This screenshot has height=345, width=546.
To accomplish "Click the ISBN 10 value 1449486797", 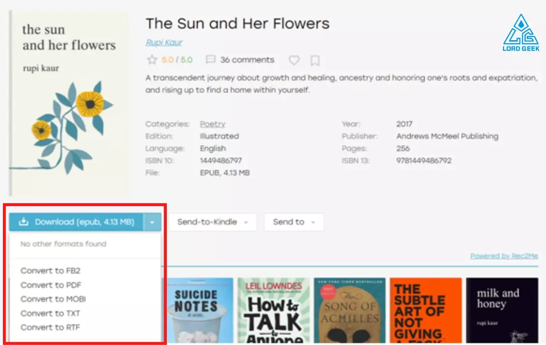I will pyautogui.click(x=221, y=161).
